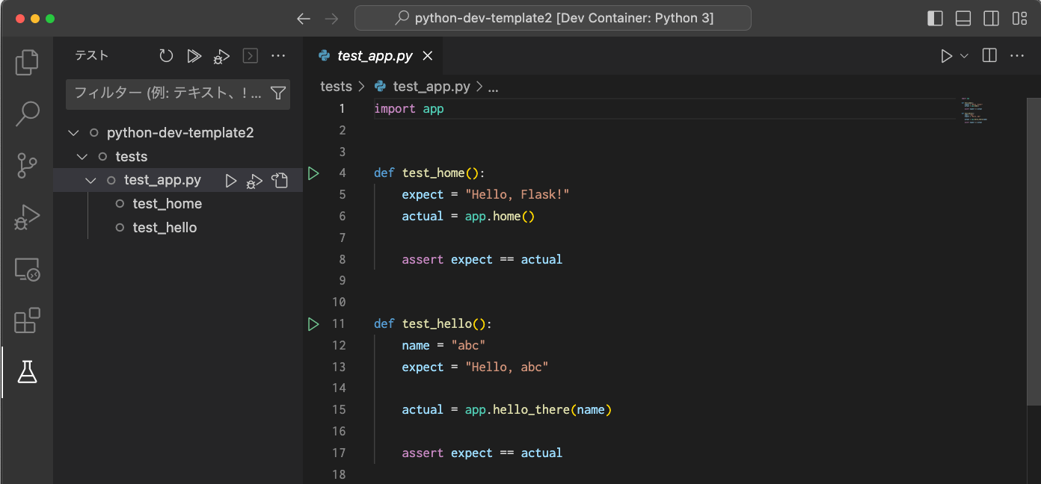1041x484 pixels.
Task: Click the editor vertical scrollbar
Action: (x=1034, y=252)
